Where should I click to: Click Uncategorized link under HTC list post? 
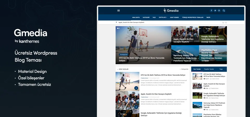tap(154, 78)
